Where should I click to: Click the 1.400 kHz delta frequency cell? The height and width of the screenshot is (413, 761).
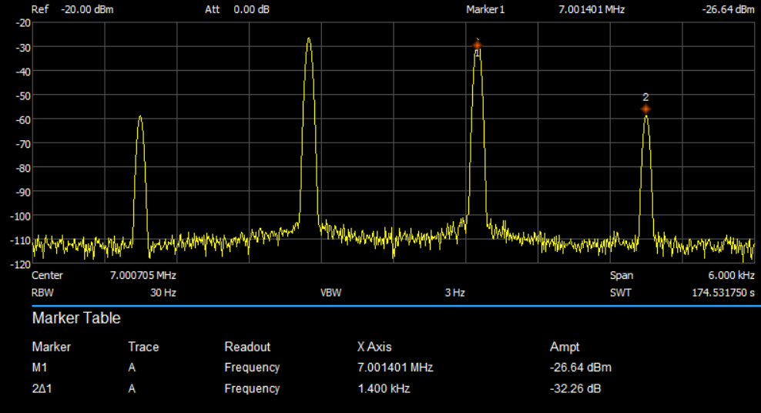(384, 388)
